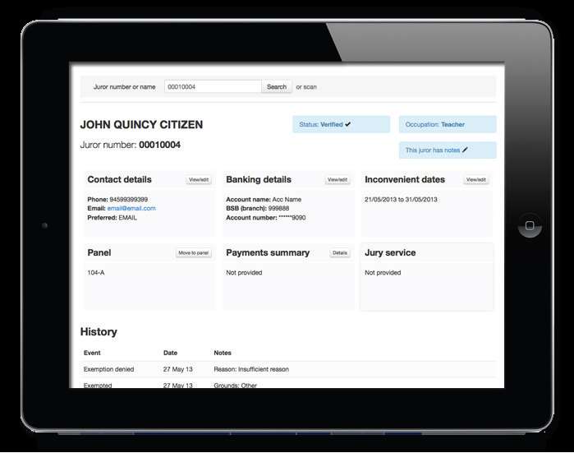Open View/edit for Inconvenient dates

pos(475,179)
